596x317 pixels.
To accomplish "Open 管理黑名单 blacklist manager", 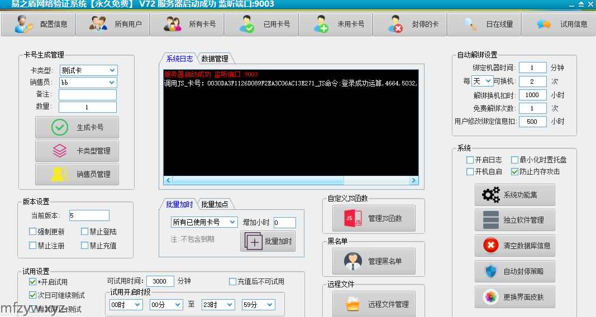I will [374, 261].
